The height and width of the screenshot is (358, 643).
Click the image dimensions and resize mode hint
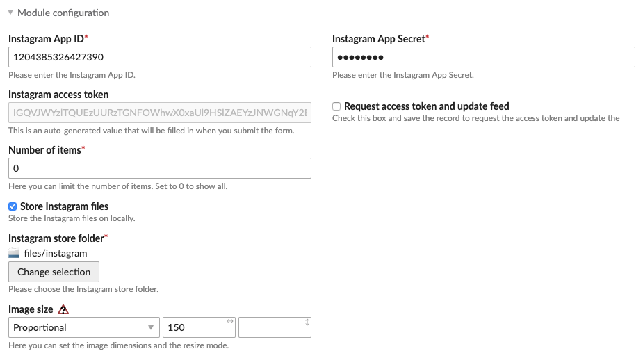(x=118, y=345)
